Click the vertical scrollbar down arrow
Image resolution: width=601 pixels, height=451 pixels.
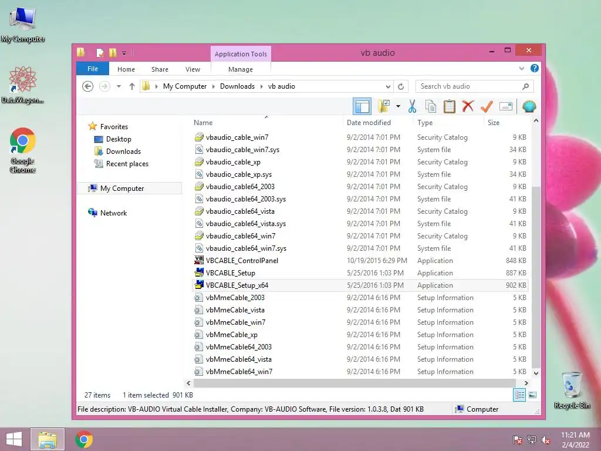pos(536,373)
